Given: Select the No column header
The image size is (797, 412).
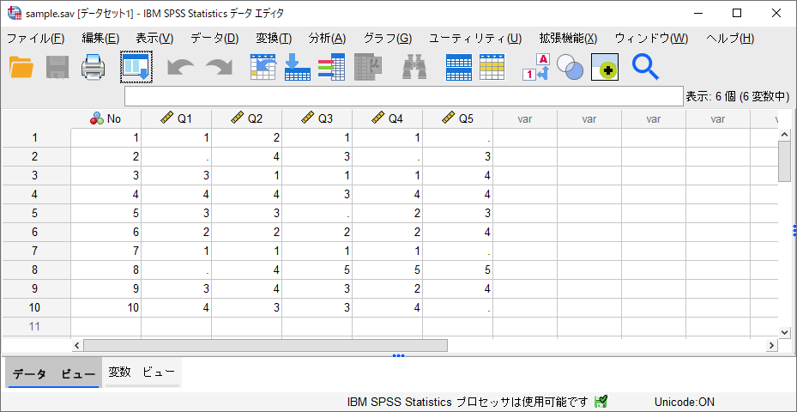Looking at the screenshot, I should 106,119.
